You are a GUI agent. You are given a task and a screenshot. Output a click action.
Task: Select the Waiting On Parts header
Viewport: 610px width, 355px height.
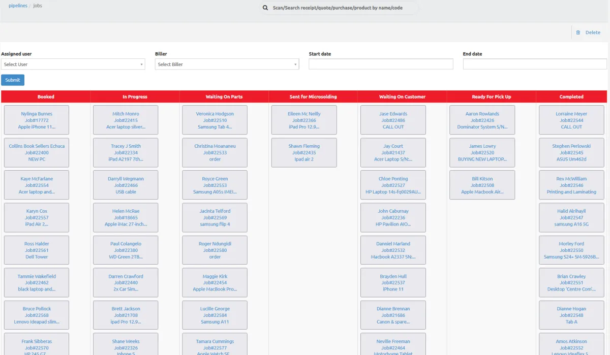(224, 96)
